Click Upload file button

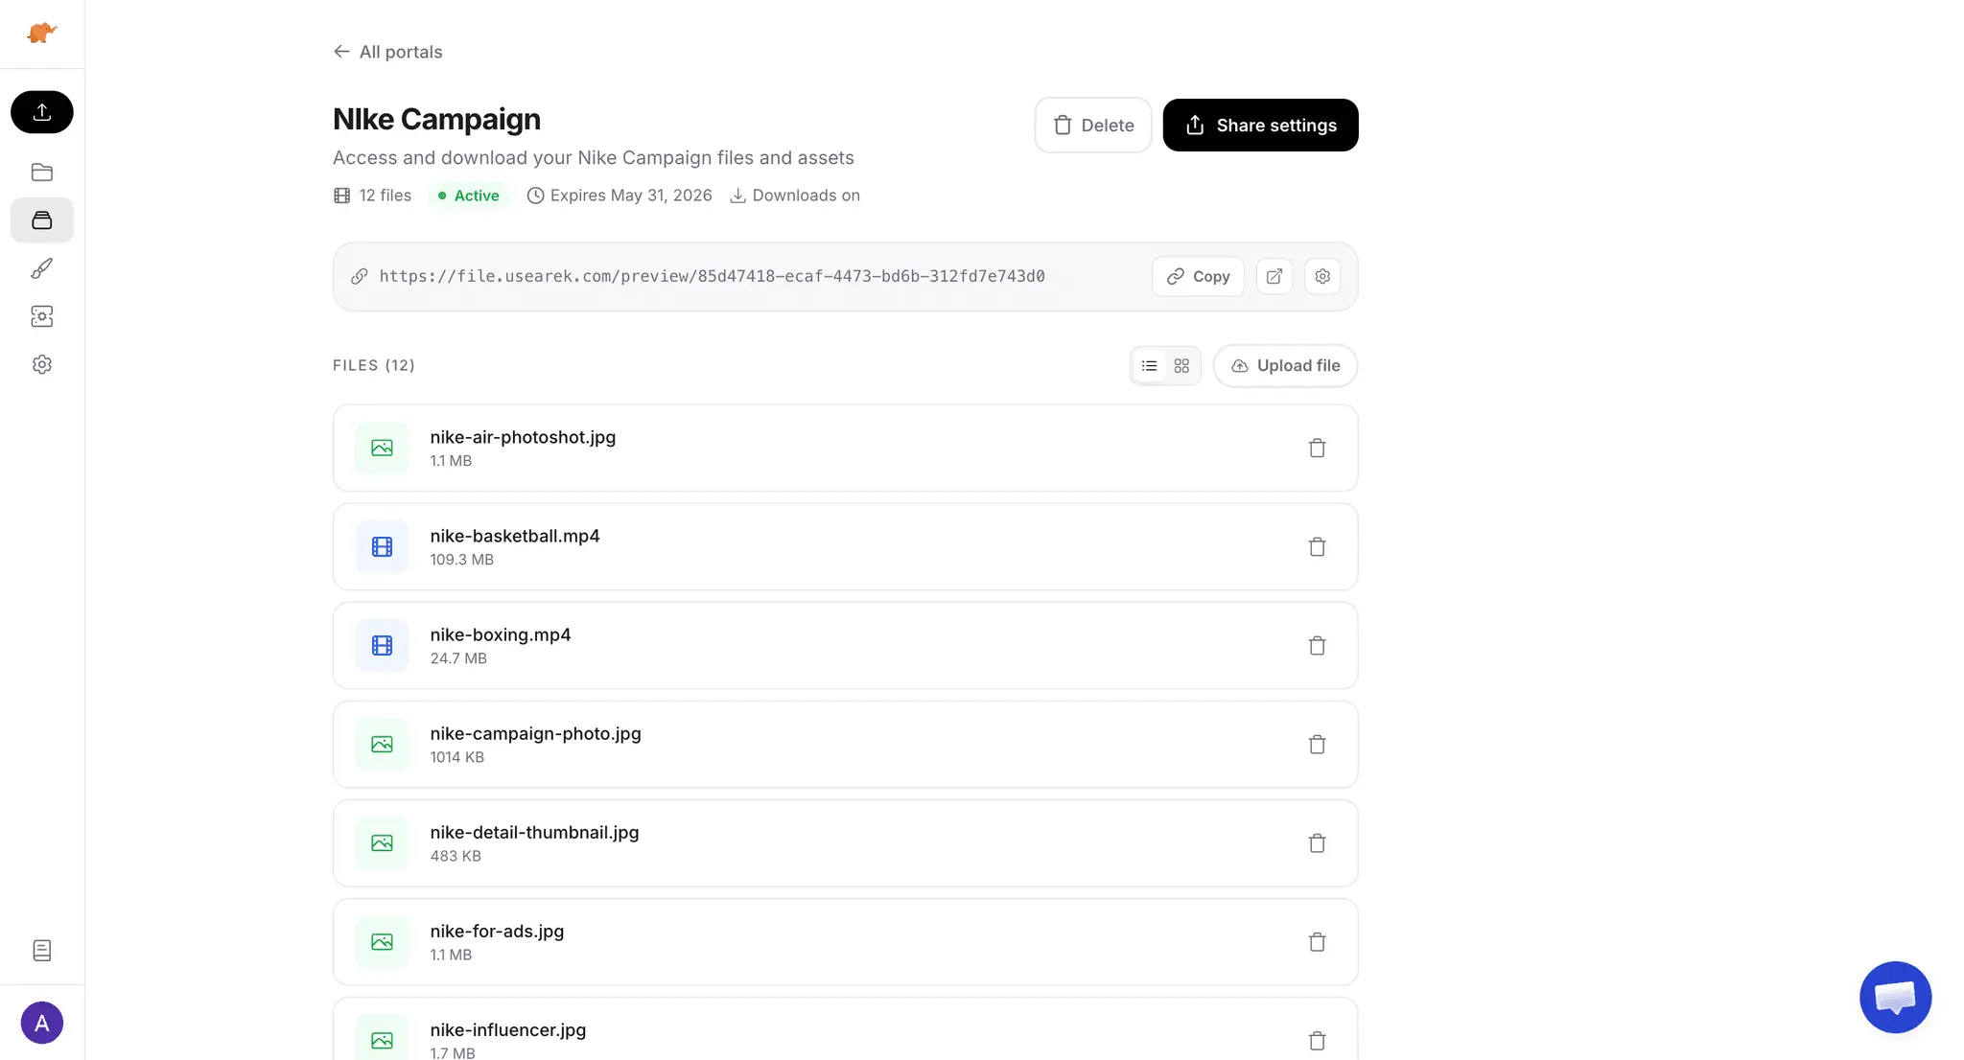pyautogui.click(x=1285, y=366)
